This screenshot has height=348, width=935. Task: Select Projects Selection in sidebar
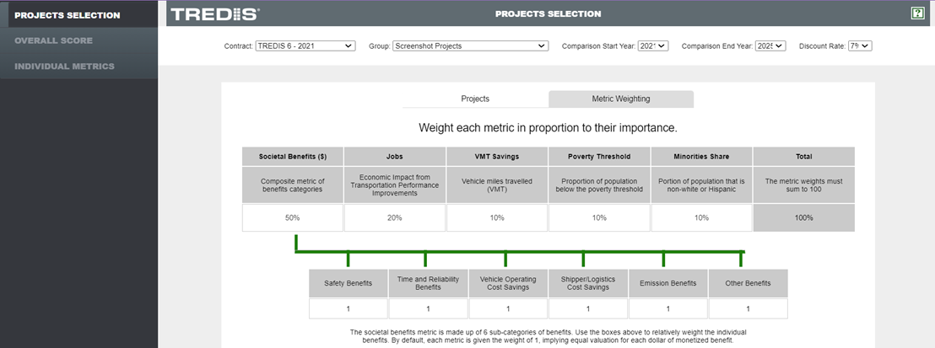click(68, 15)
